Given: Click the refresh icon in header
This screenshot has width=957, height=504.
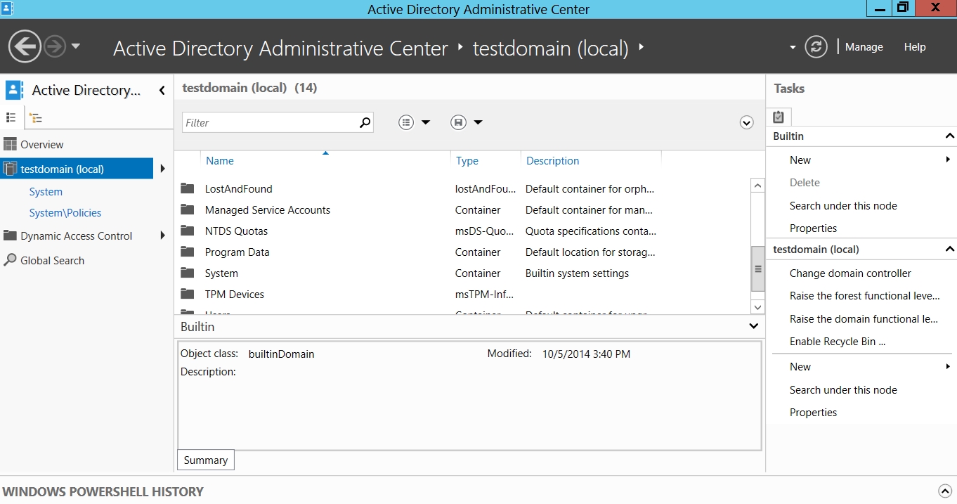Looking at the screenshot, I should pyautogui.click(x=816, y=47).
